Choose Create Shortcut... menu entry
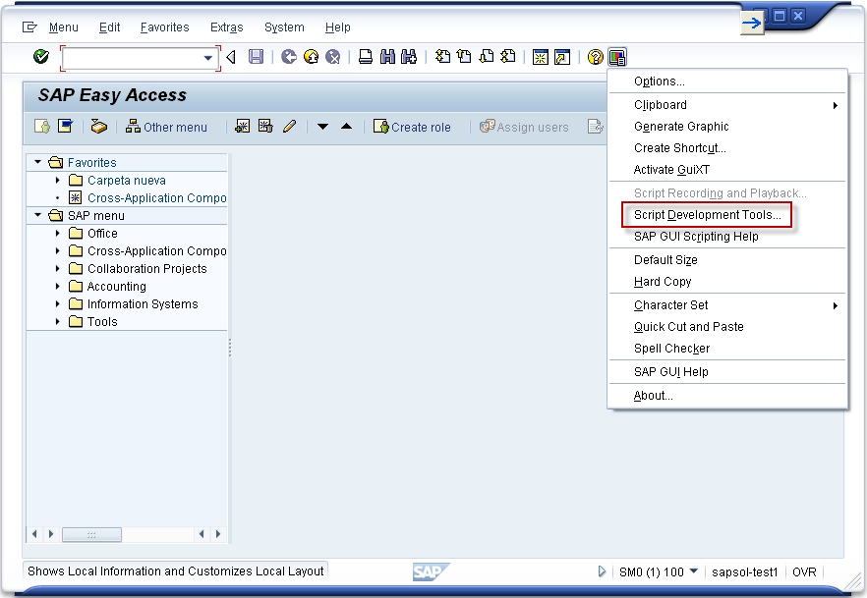Screen dimensions: 867x598 click(727, 148)
